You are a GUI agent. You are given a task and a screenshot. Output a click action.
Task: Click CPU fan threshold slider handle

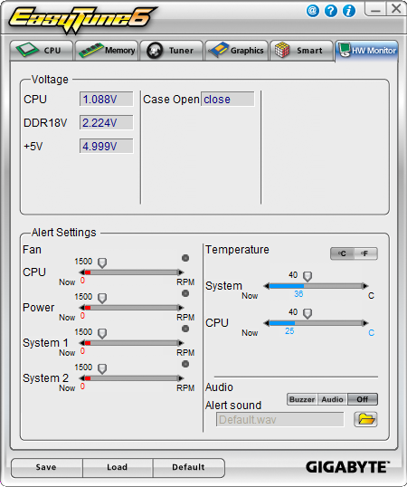click(x=102, y=263)
